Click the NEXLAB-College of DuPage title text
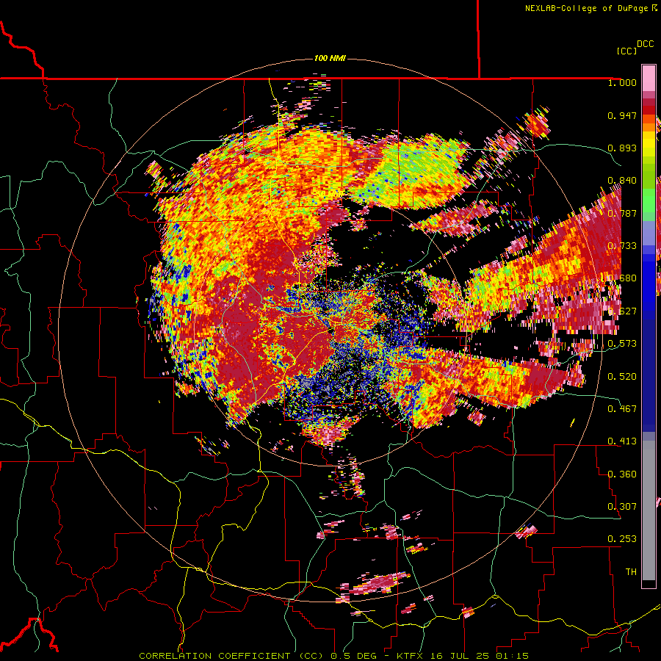The image size is (661, 661). pyautogui.click(x=588, y=8)
